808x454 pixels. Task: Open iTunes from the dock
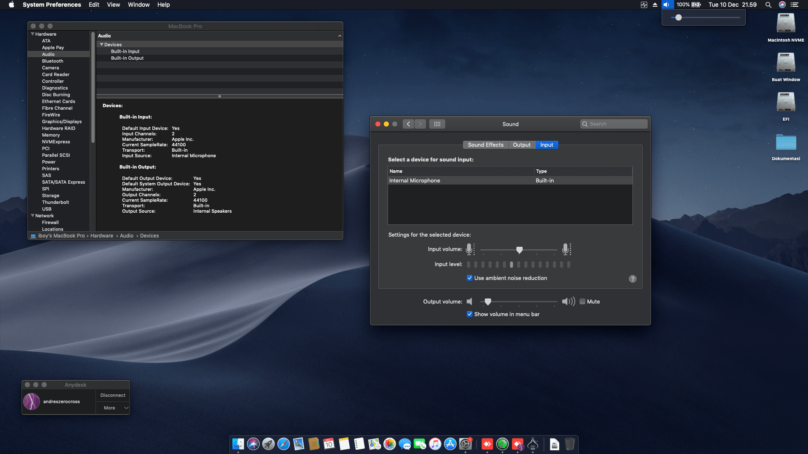click(435, 444)
